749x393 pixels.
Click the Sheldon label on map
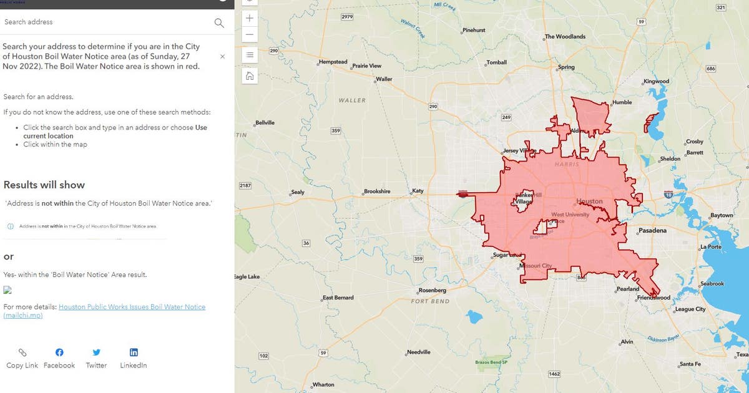coord(670,159)
